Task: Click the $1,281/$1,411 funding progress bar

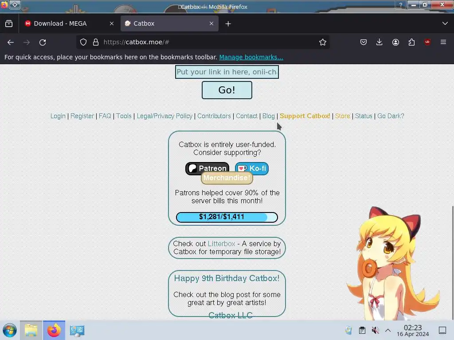Action: point(227,217)
